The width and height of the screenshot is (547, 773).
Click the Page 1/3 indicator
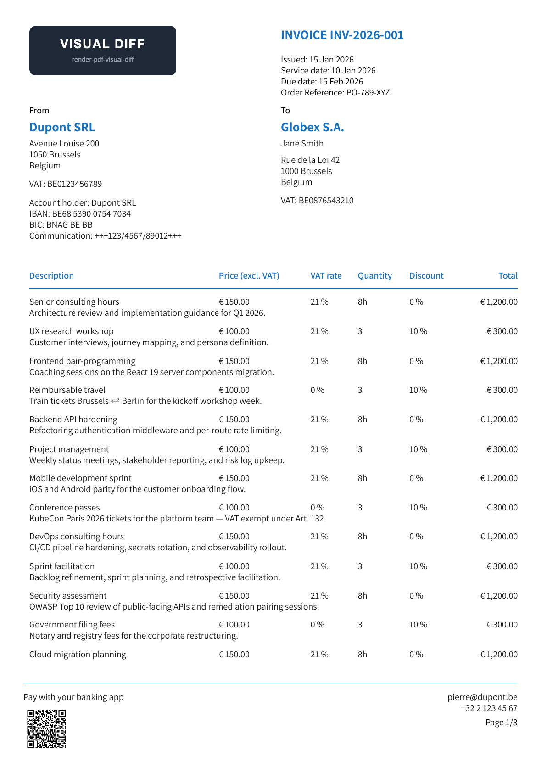click(x=502, y=723)
